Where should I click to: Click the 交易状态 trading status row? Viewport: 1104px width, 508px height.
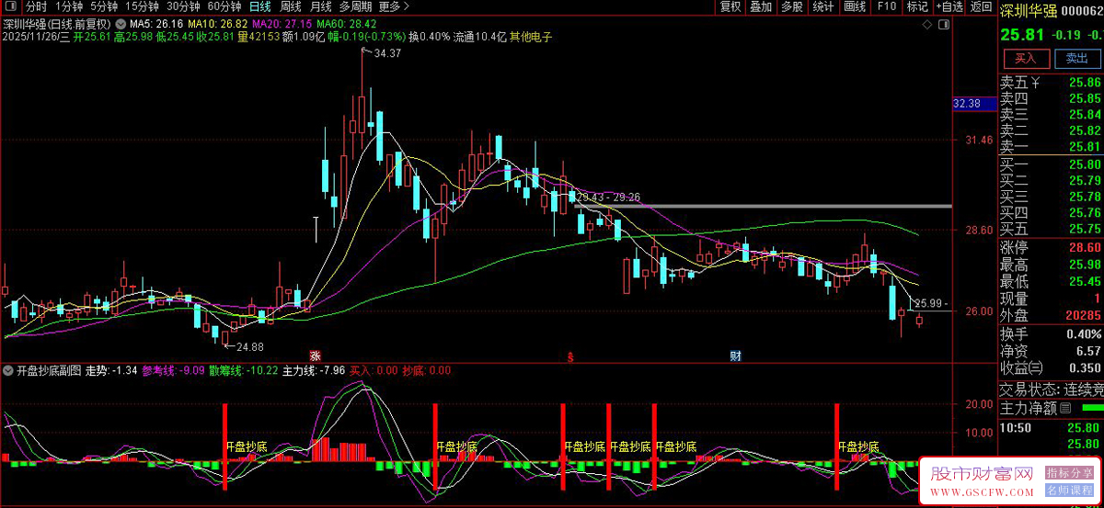pos(1051,389)
